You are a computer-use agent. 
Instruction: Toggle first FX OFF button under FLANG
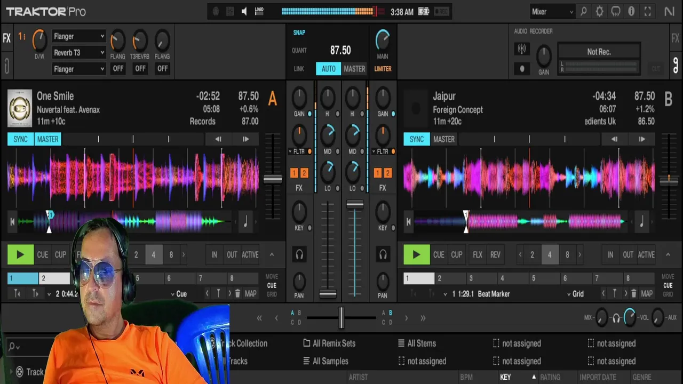[118, 69]
